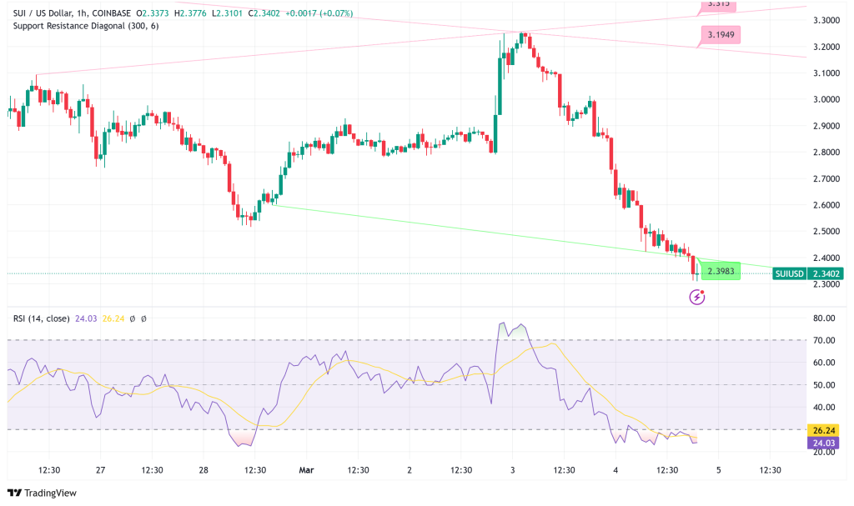854x506 pixels.
Task: Click the RSI value 24.03 in legend
Action: click(x=86, y=318)
